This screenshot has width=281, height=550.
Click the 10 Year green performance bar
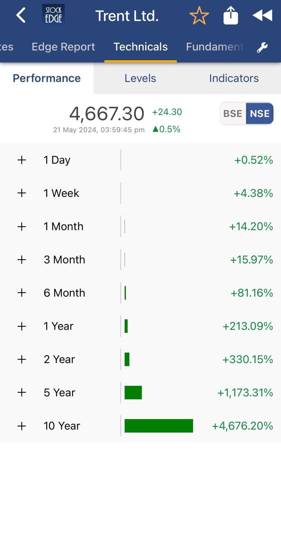point(159,426)
